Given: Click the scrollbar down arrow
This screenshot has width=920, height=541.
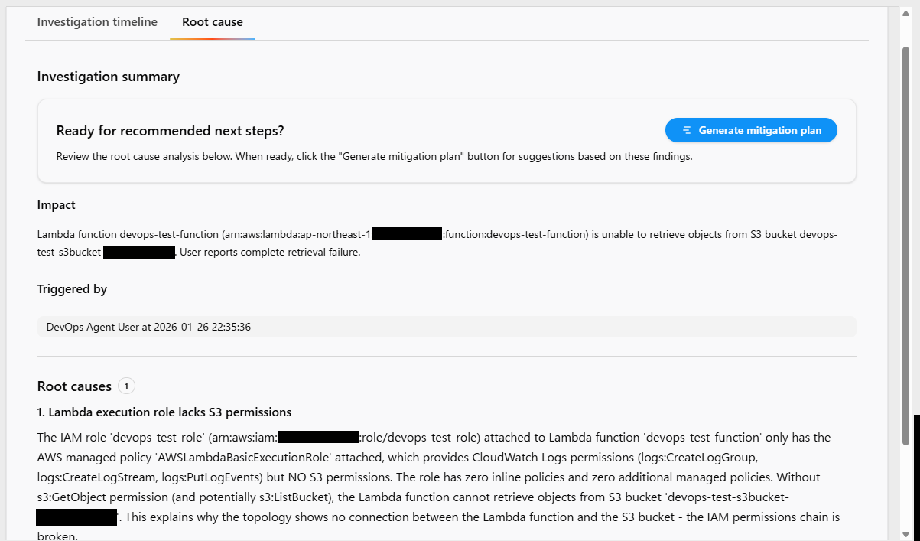Looking at the screenshot, I should [905, 533].
